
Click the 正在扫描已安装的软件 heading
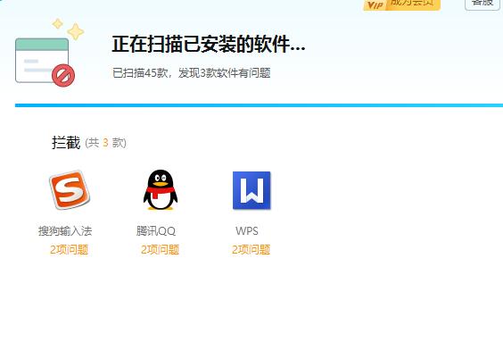click(209, 44)
